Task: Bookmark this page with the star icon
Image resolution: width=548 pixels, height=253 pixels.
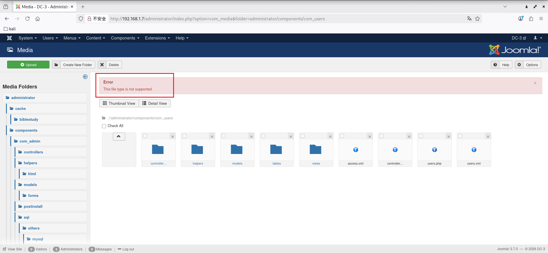Action: coord(477,19)
